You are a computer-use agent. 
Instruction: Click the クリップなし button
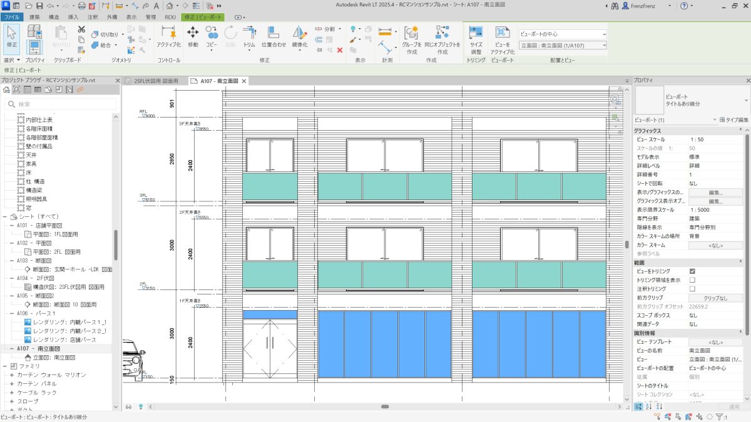pos(715,298)
